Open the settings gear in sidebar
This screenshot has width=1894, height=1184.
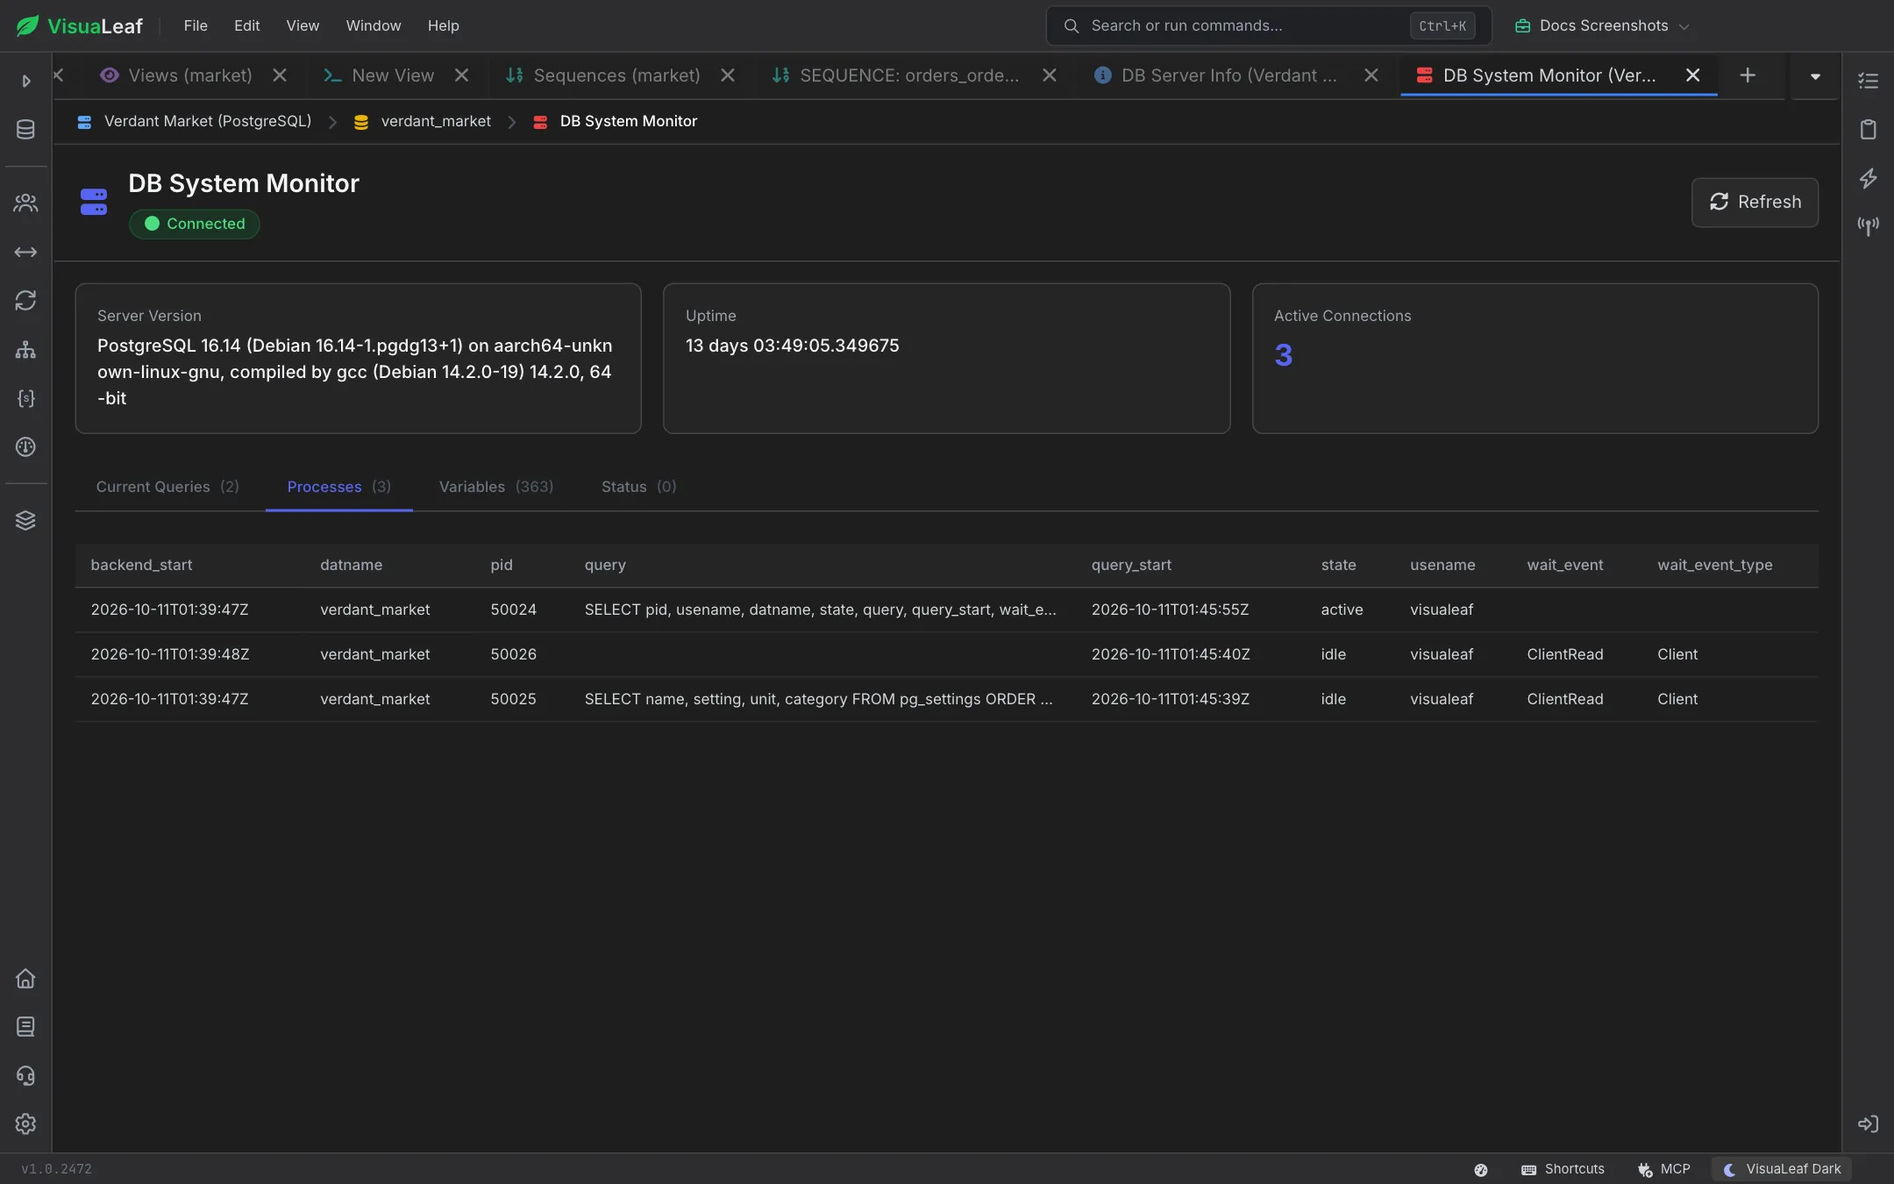pyautogui.click(x=25, y=1124)
